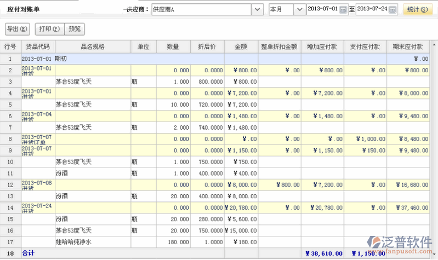This screenshot has width=438, height=260.
Task: Click the start date field 2013-07-01
Action: click(x=322, y=10)
